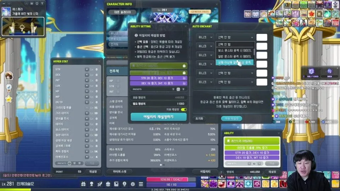
Task: Open the fifth 유니크 grade dropdown in Auto Enchant
Action: (205, 73)
